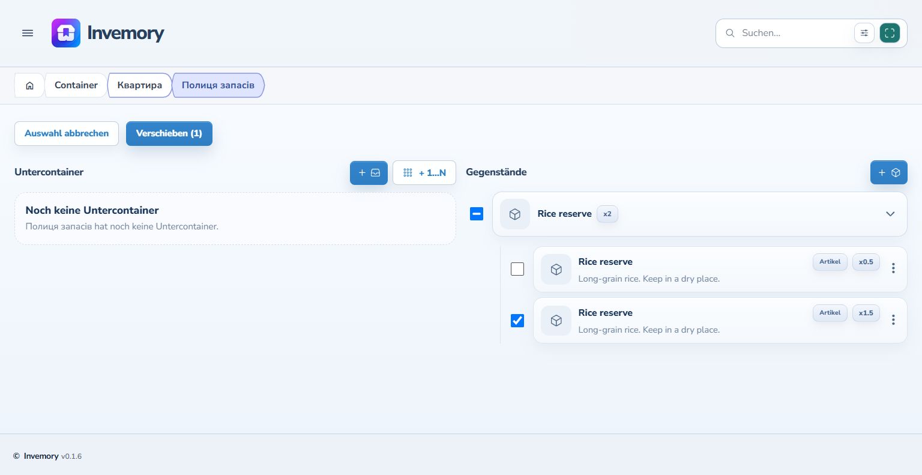Image resolution: width=922 pixels, height=475 pixels.
Task: Click Verschieben (1) button
Action: (169, 133)
